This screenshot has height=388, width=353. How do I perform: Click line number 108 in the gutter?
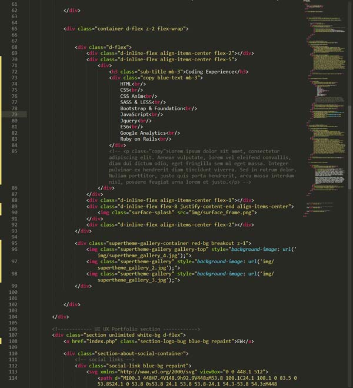14,341
